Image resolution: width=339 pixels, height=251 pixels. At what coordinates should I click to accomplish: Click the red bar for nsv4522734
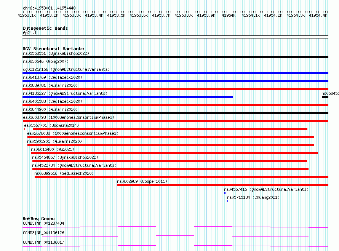point(170,169)
